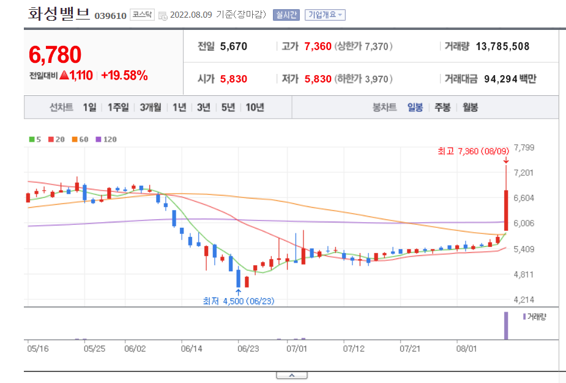Select the 3년 line chart tab

tap(204, 108)
